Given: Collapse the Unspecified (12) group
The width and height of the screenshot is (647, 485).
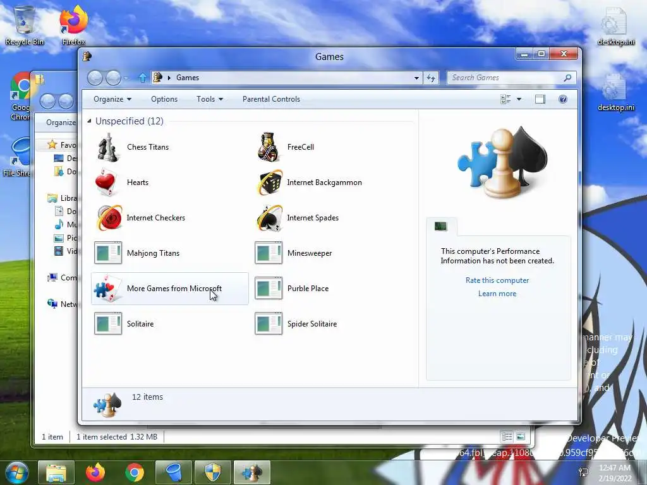Looking at the screenshot, I should coord(89,121).
